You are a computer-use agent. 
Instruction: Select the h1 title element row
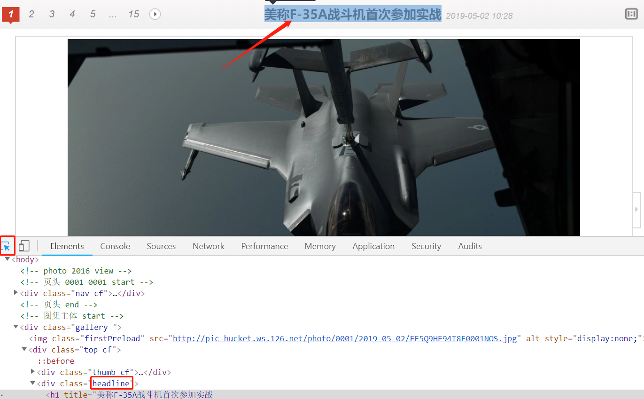[322, 394]
